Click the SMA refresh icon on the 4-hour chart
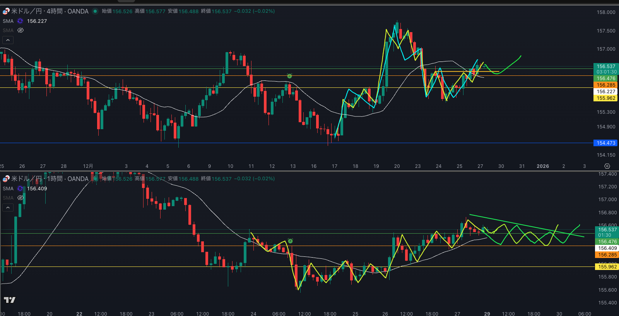Image resolution: width=619 pixels, height=316 pixels. [x=20, y=21]
